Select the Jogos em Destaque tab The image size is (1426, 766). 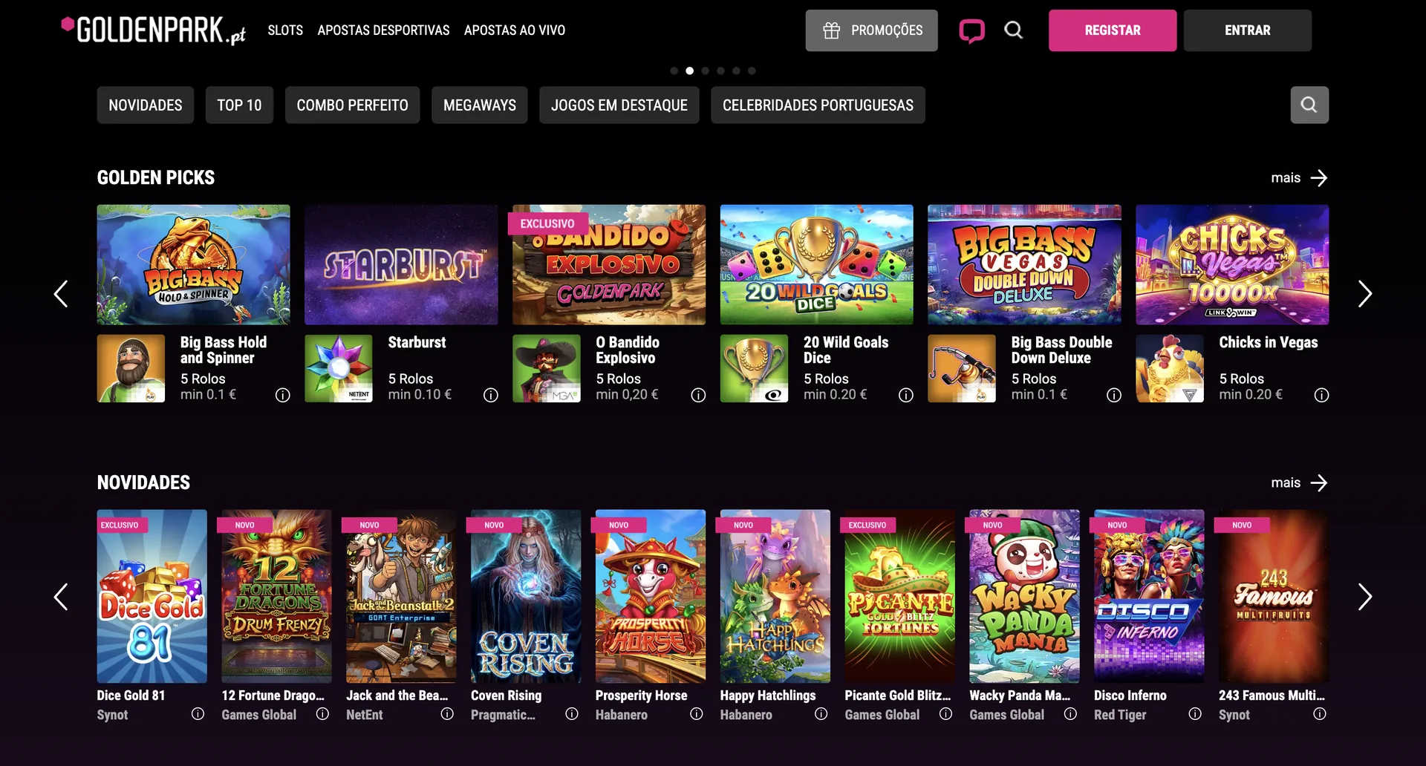tap(619, 105)
